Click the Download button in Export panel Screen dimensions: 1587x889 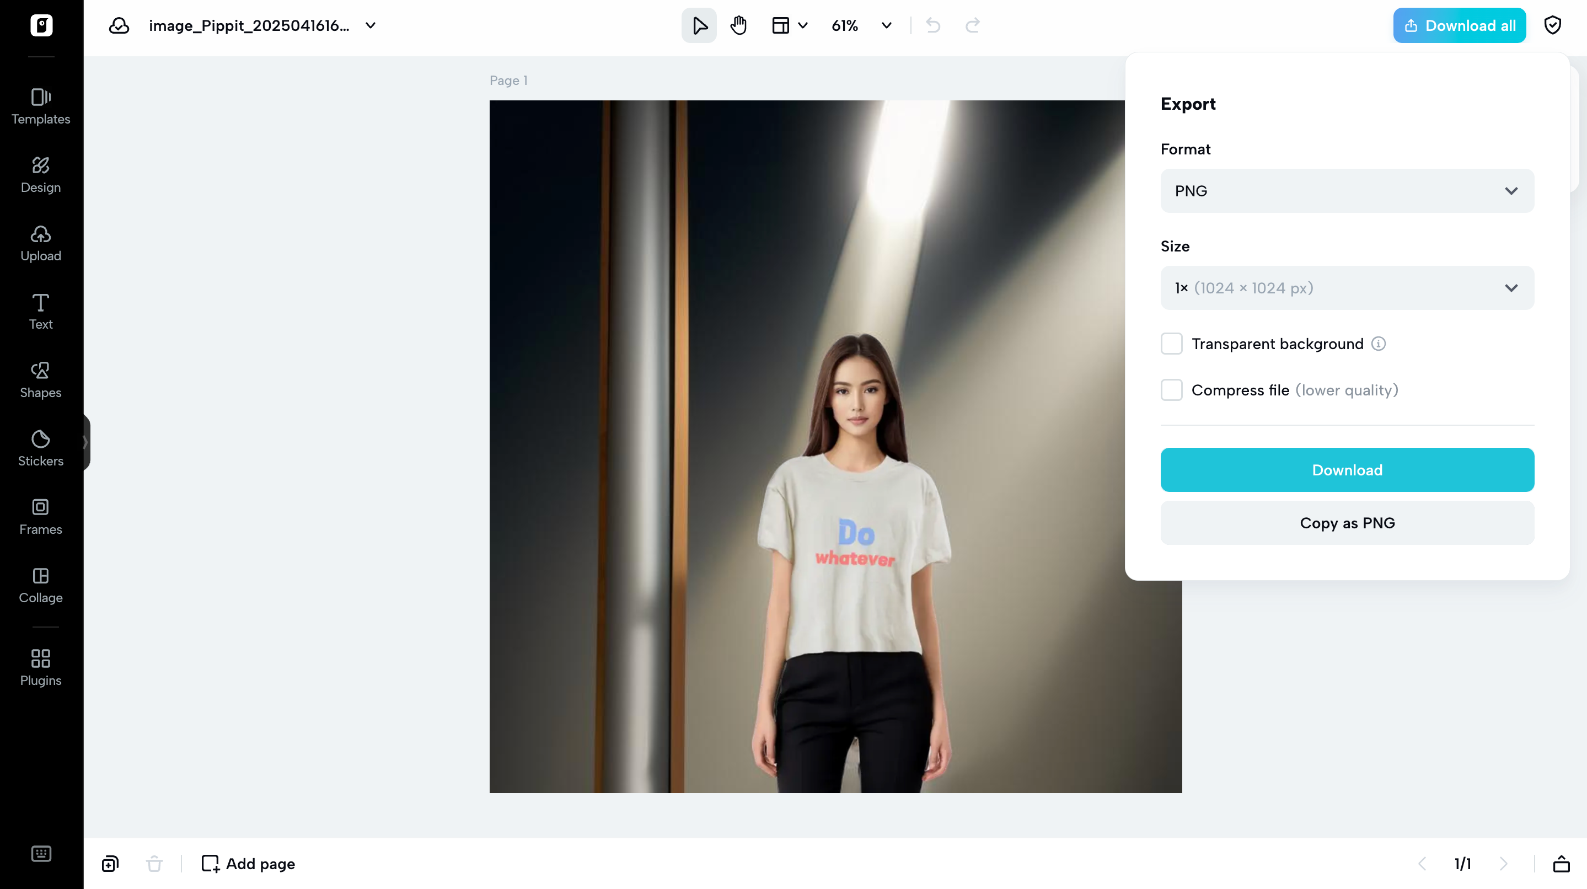[1346, 469]
